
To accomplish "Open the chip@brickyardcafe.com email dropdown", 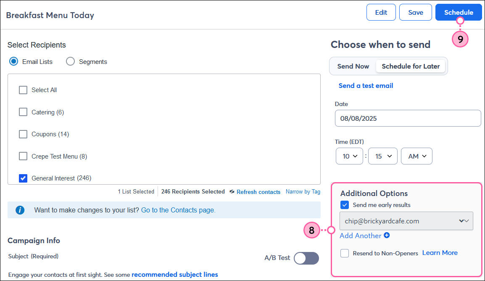I will 406,221.
